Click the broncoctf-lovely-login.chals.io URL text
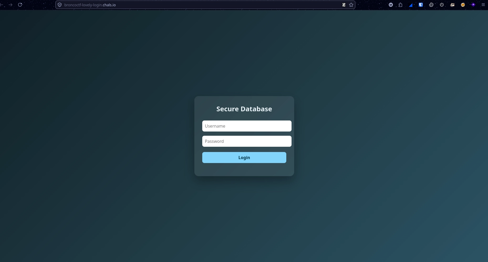The width and height of the screenshot is (488, 262). pyautogui.click(x=90, y=5)
